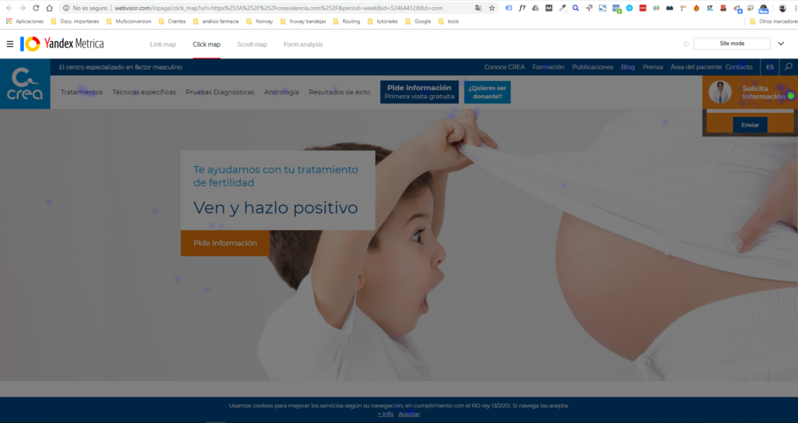
Task: Expand the chevron right of Site mode
Action: click(x=781, y=44)
